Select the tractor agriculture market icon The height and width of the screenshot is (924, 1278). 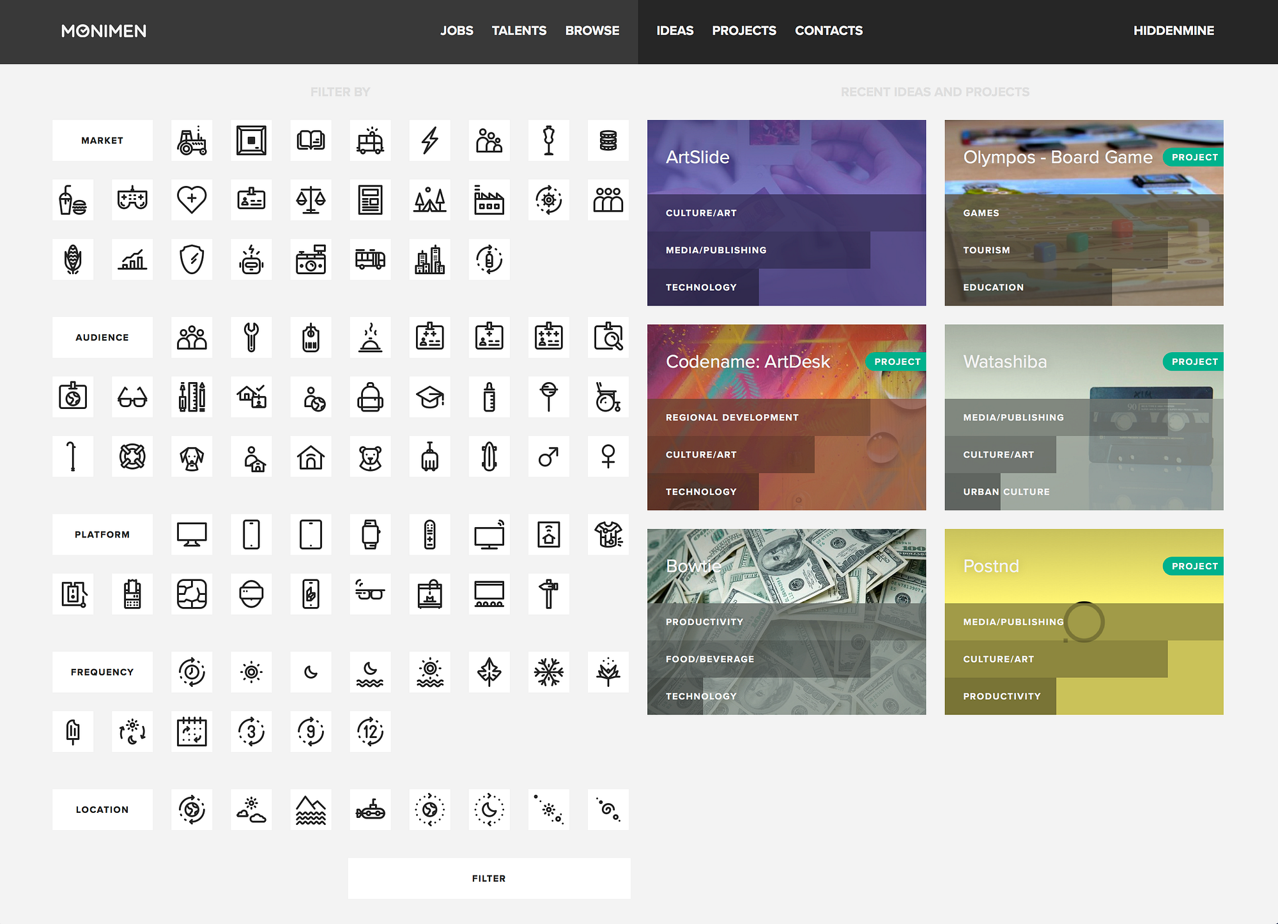pyautogui.click(x=192, y=141)
